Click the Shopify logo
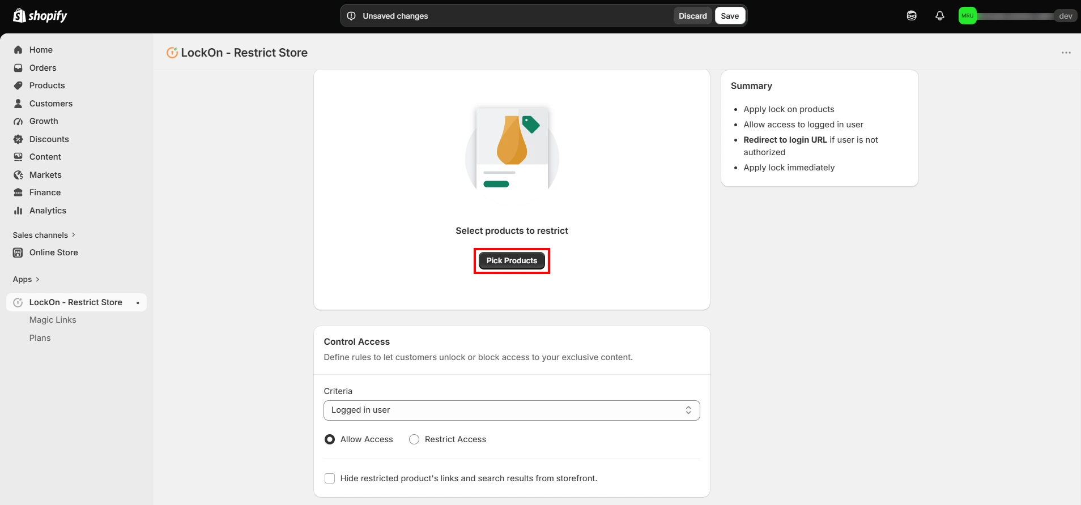Image resolution: width=1081 pixels, height=505 pixels. tap(40, 16)
